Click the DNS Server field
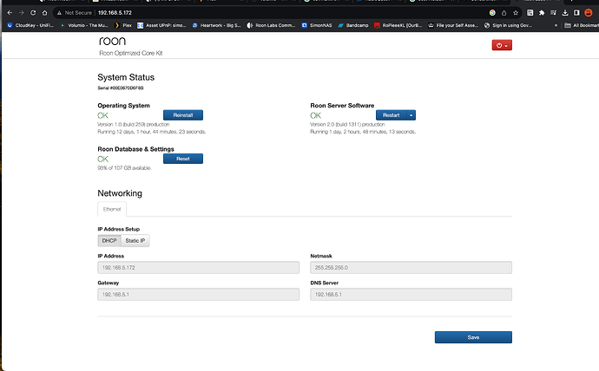 pos(411,295)
